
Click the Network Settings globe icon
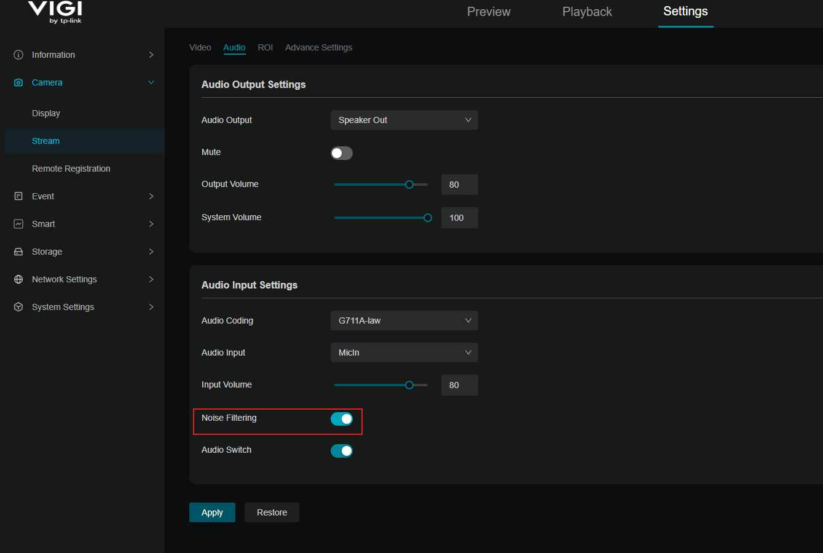coord(18,279)
